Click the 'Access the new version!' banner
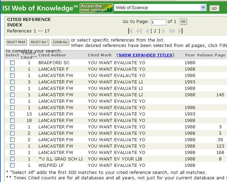 point(96,8)
